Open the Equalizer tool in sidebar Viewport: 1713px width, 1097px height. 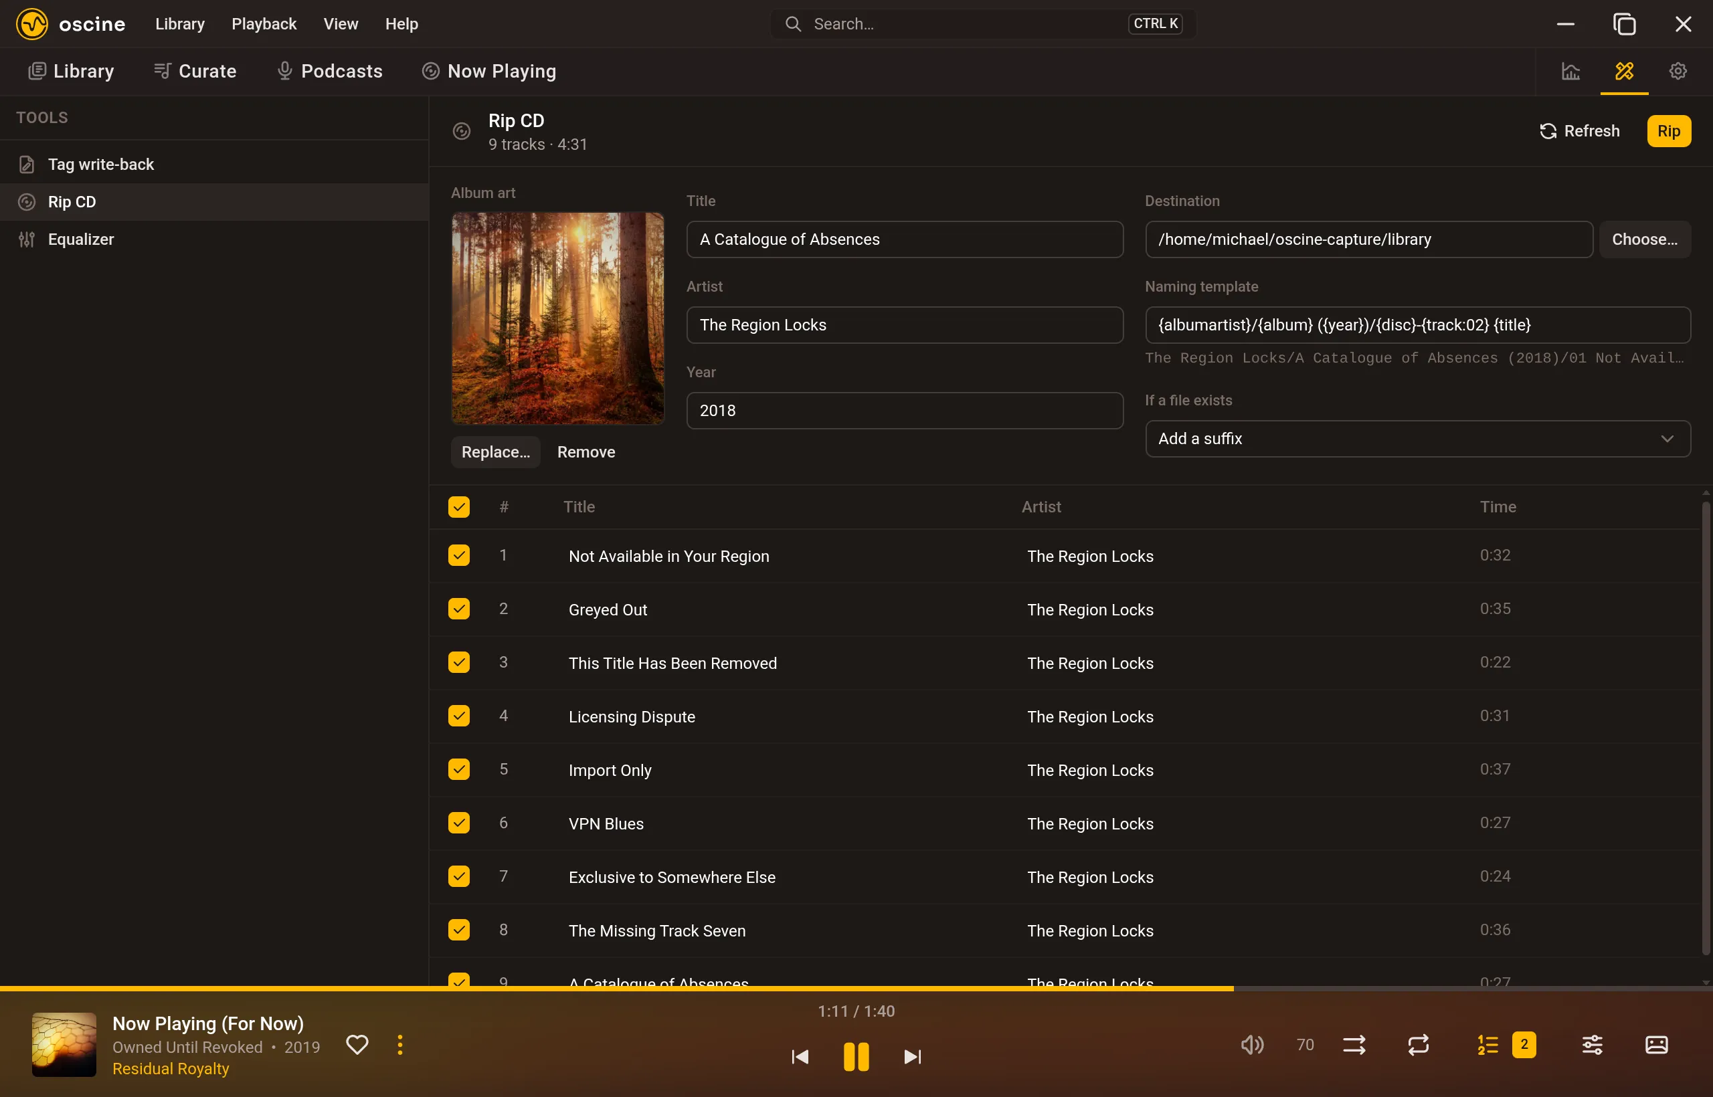pyautogui.click(x=213, y=239)
